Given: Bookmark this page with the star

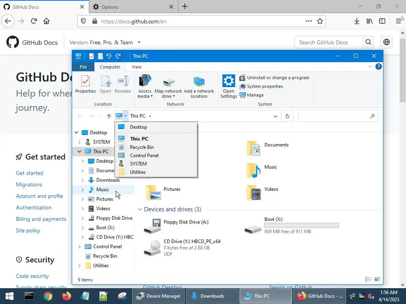Looking at the screenshot, I should (320, 21).
